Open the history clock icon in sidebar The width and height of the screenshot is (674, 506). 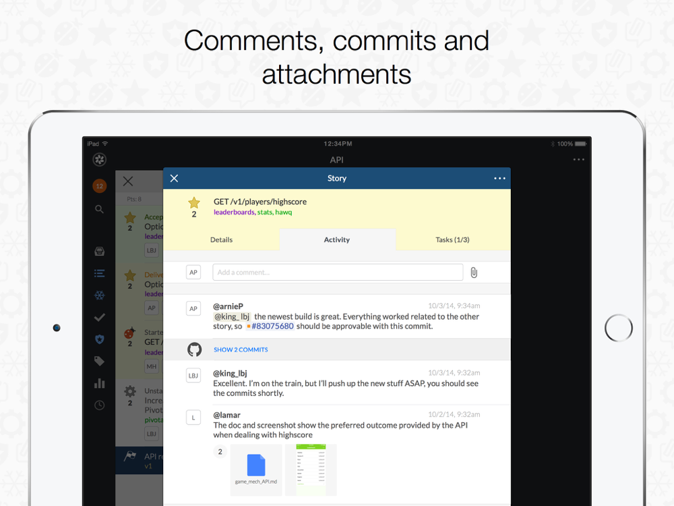click(x=99, y=405)
